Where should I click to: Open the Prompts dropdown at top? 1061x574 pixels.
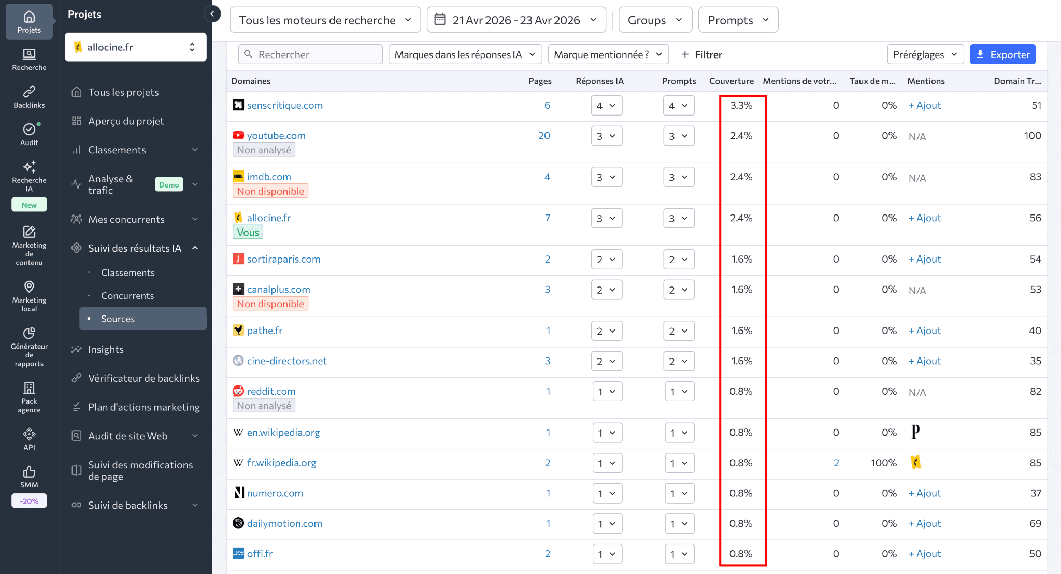coord(738,20)
